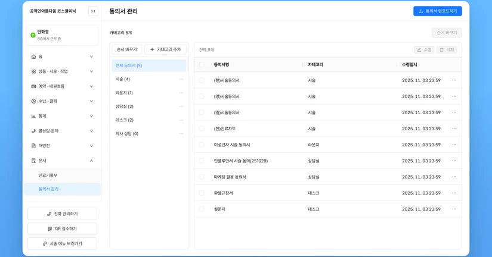Image resolution: width=492 pixels, height=257 pixels.
Task: Check the box for (한)시술동의서
Action: [x=202, y=80]
